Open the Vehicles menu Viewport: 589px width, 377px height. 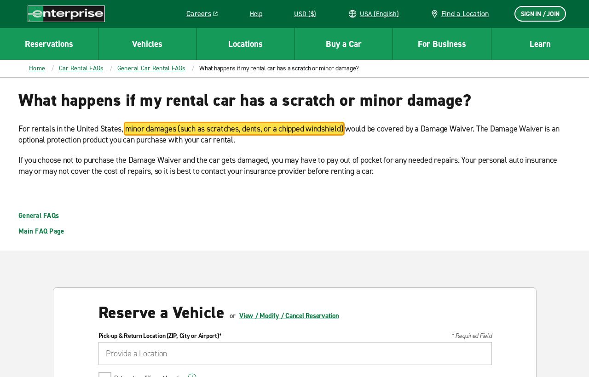pyautogui.click(x=147, y=44)
